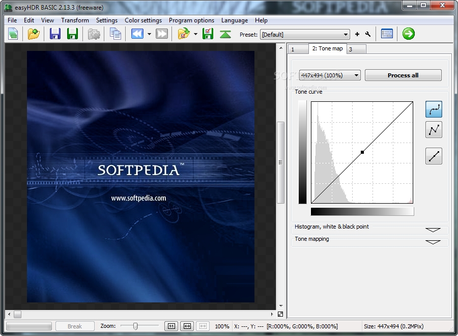The image size is (458, 336).
Task: Open the Transform menu
Action: coord(75,20)
